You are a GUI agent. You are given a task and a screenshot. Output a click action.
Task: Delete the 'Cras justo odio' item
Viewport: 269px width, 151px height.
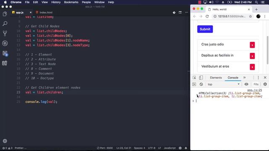[252, 45]
